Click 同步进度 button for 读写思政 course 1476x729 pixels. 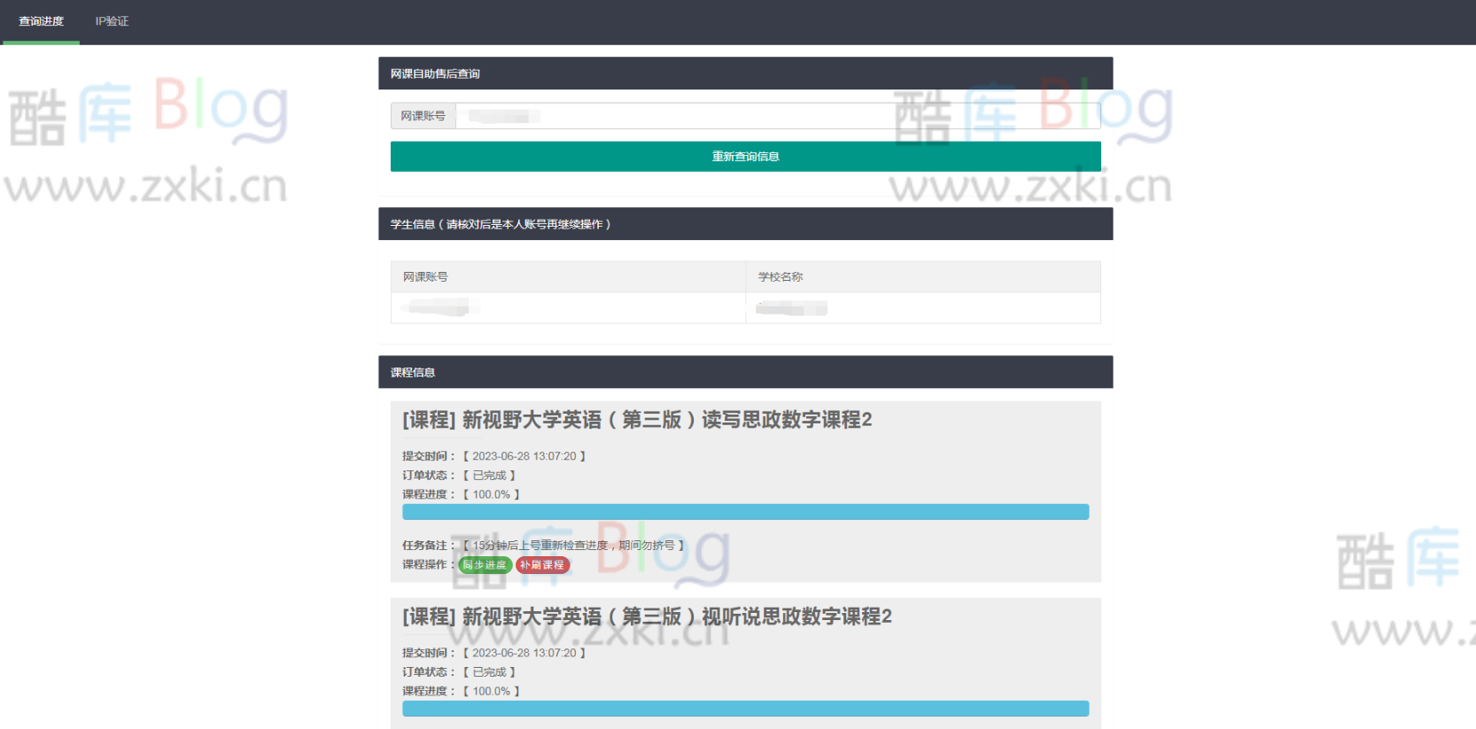(485, 565)
